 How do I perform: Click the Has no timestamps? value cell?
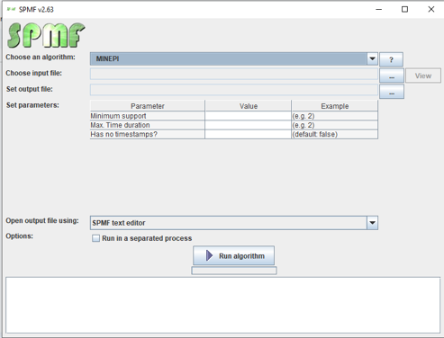248,134
